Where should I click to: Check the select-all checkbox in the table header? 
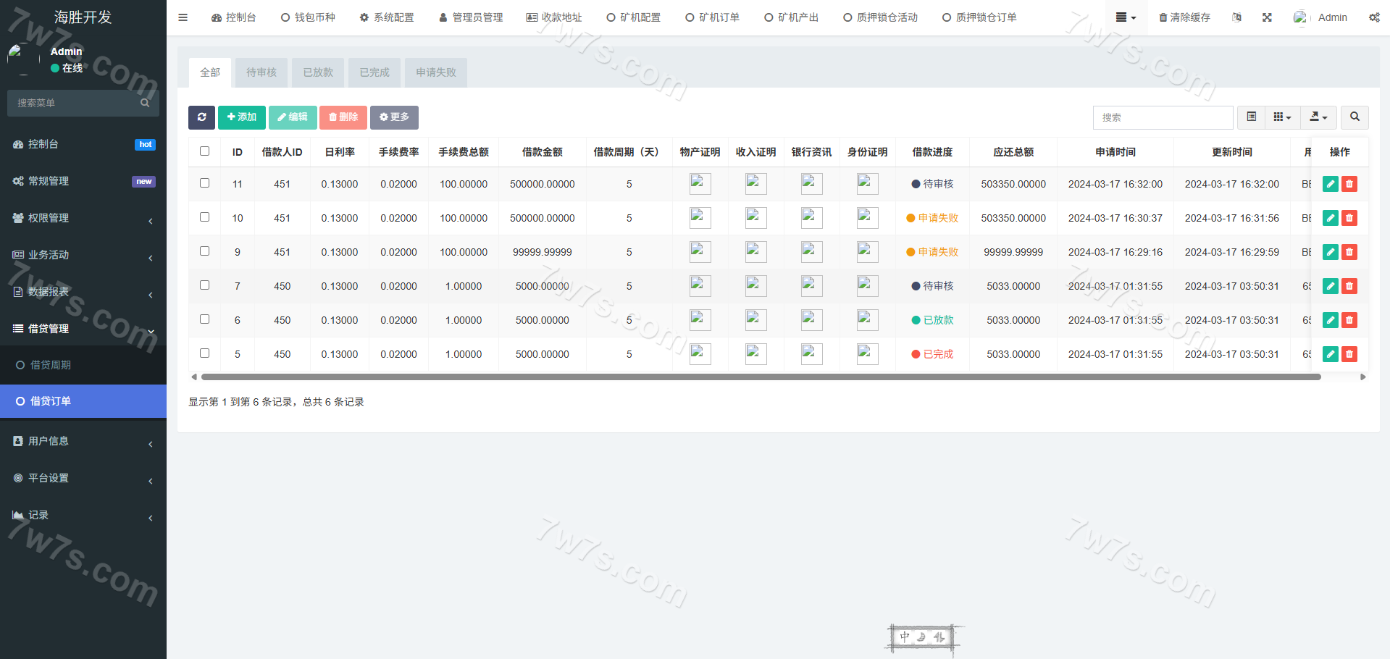[x=204, y=151]
